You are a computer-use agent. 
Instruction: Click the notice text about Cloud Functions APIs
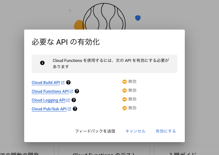coord(111,64)
